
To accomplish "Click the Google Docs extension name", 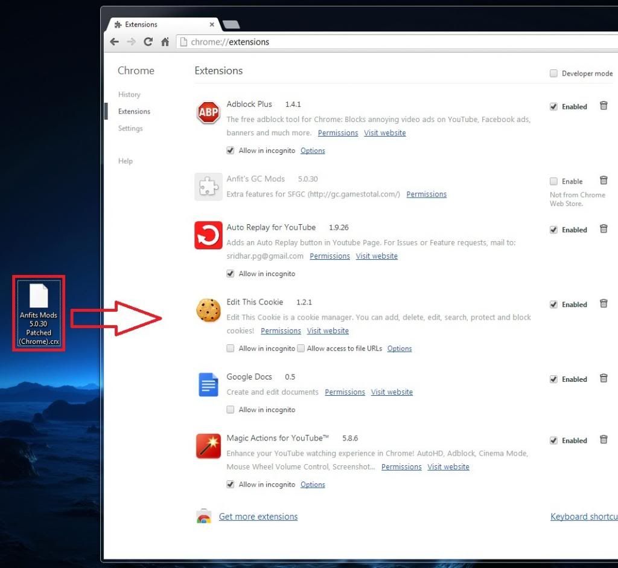I will pyautogui.click(x=249, y=377).
